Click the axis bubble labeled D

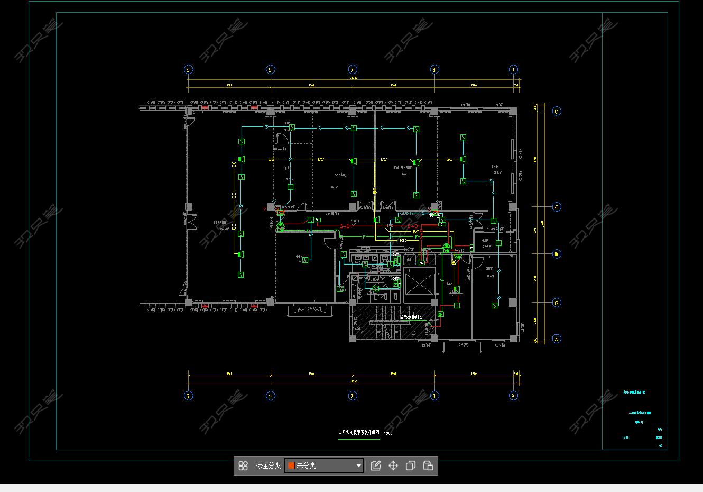coord(557,111)
